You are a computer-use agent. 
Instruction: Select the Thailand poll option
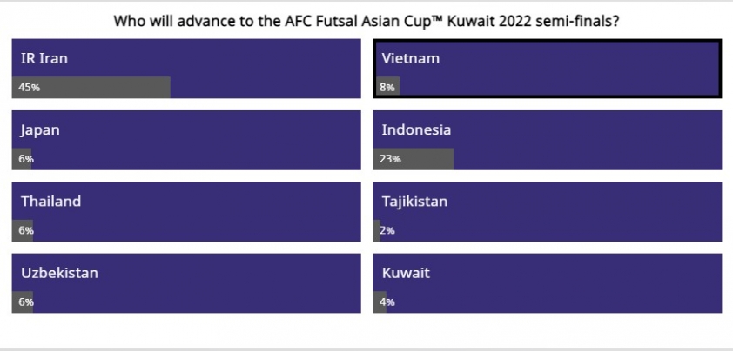click(186, 211)
